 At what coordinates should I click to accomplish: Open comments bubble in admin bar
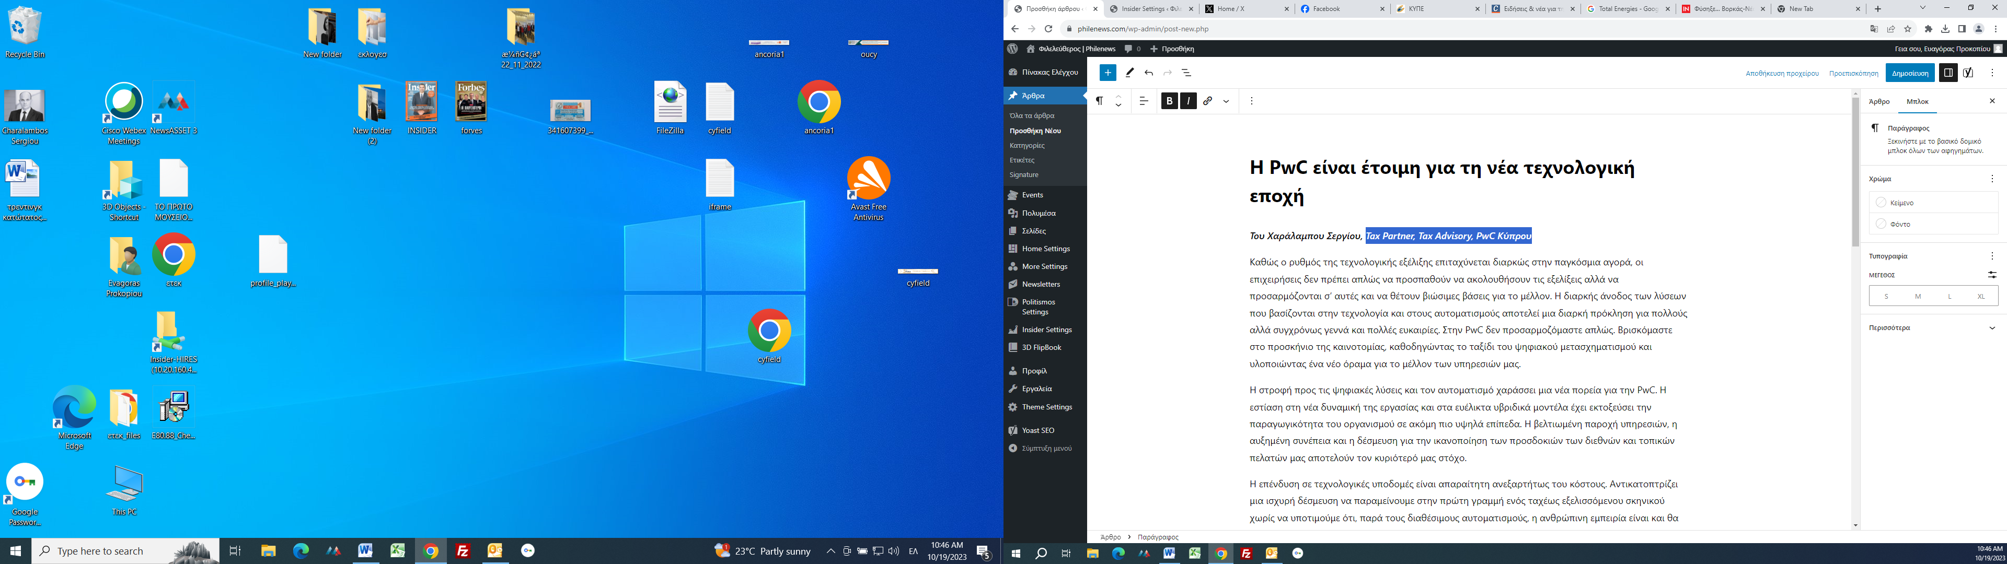click(x=1132, y=48)
